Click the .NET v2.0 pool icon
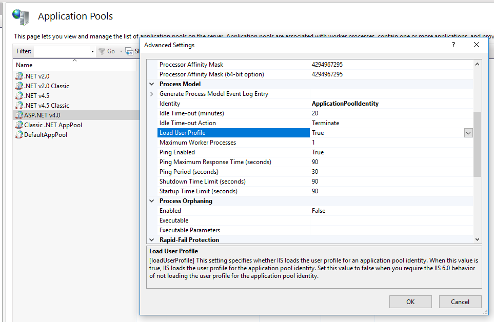 [19, 76]
